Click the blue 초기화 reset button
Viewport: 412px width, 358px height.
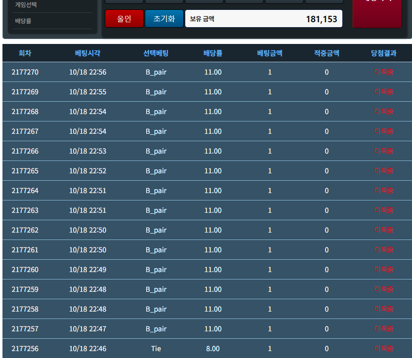click(x=164, y=19)
